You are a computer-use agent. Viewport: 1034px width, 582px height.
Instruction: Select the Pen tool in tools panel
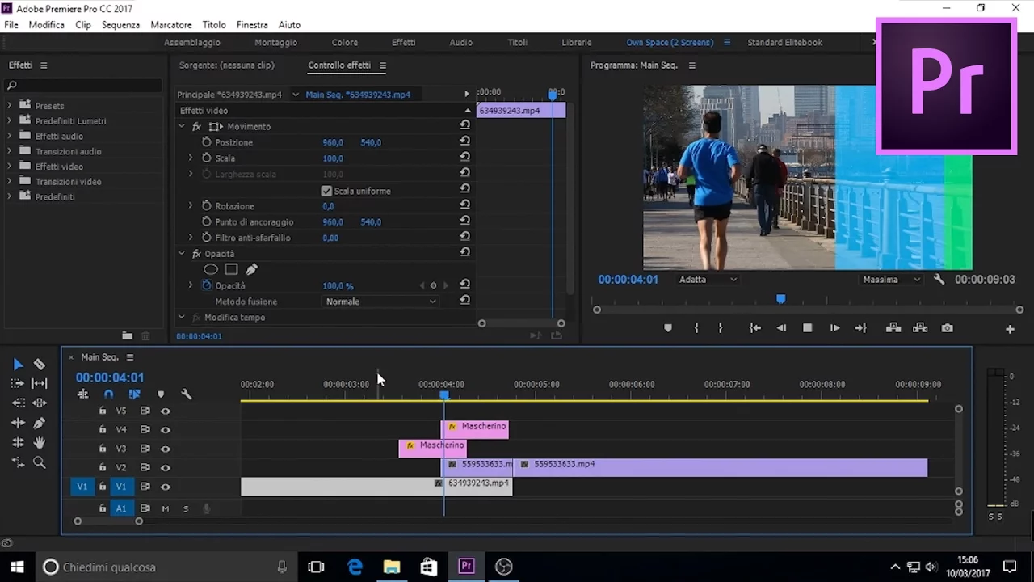click(39, 423)
